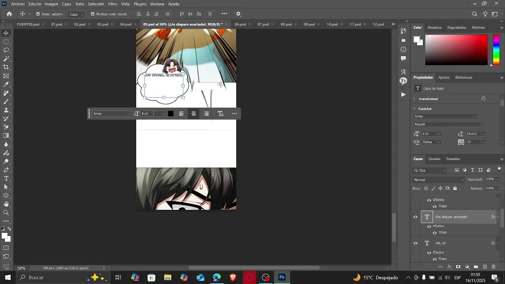The image size is (505, 284).
Task: Add a layer style with bottom fx icon
Action: coord(449,267)
